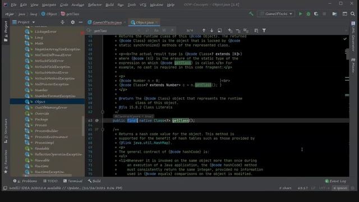Toggle multiline search options icon
Viewport: 359px width, 202px height.
tap(256, 30)
